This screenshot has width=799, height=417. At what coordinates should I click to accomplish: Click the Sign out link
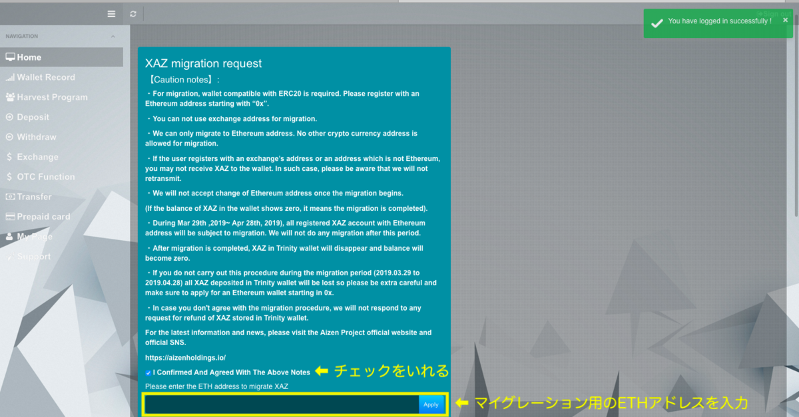774,14
